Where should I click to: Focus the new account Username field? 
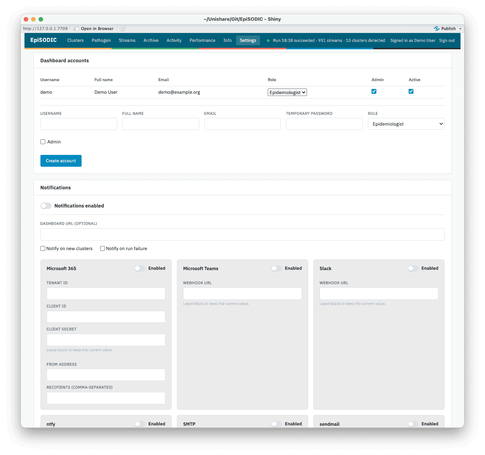pyautogui.click(x=79, y=124)
